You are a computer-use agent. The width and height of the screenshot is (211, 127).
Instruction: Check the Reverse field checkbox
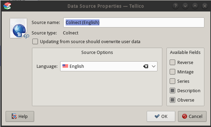click(172, 62)
